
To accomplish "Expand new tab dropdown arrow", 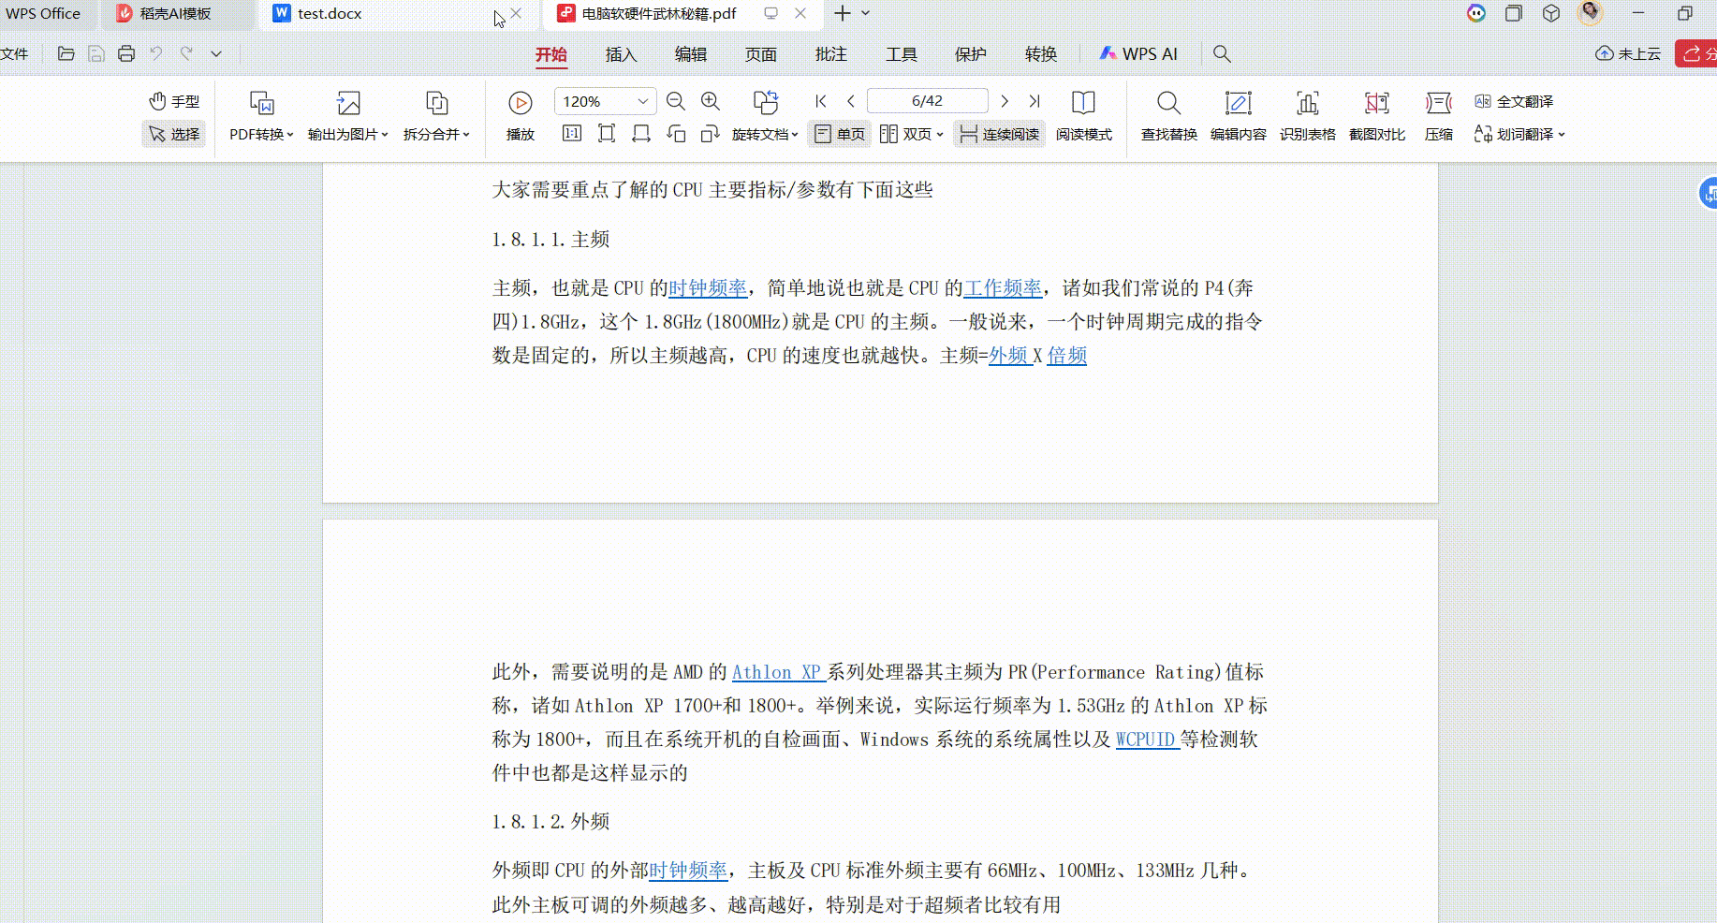I will coord(866,13).
